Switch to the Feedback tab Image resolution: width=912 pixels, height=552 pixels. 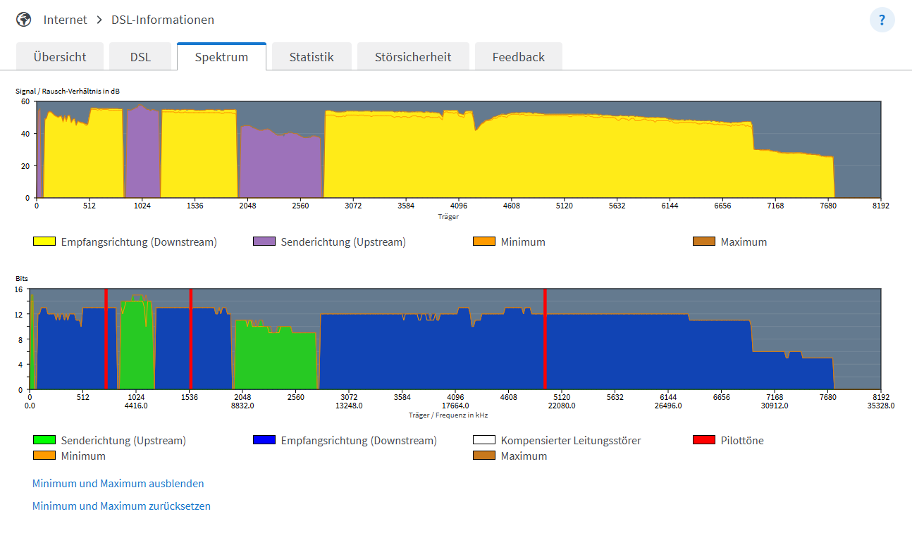(519, 57)
